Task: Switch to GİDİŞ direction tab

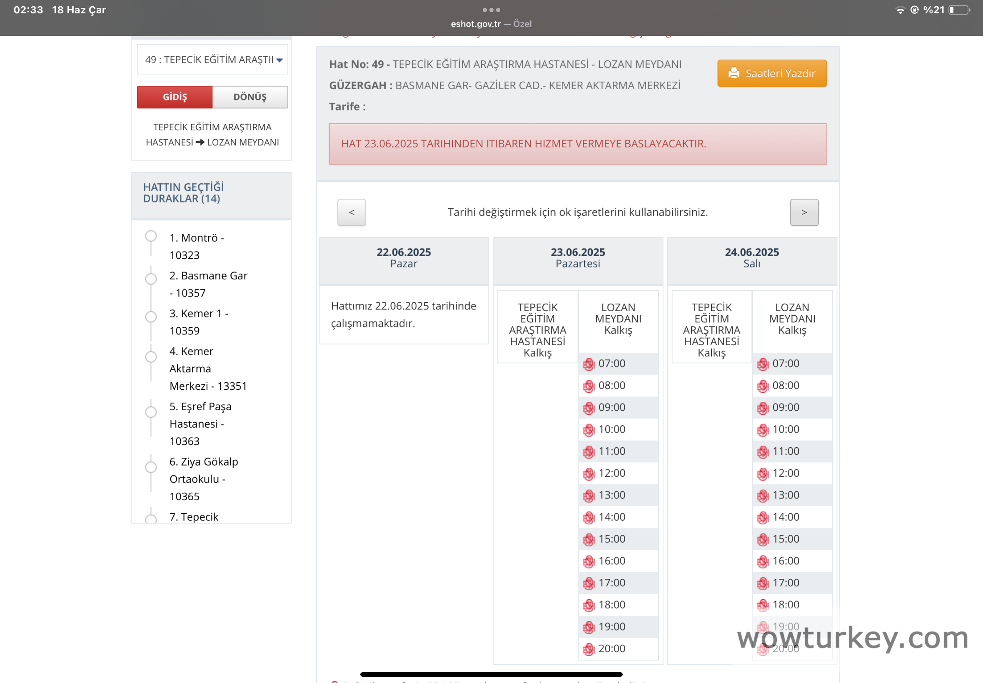Action: tap(175, 97)
